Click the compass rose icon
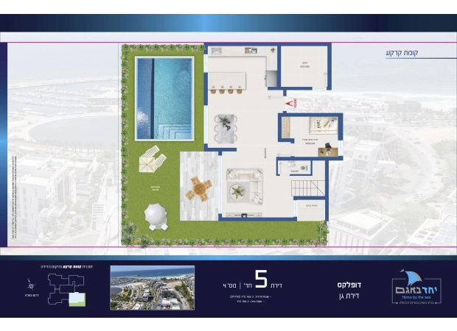The image size is (457, 331). [x=31, y=285]
